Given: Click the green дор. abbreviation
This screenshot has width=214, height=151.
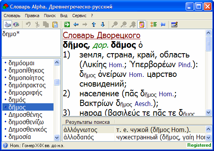Looking at the screenshot, I should pyautogui.click(x=100, y=45).
